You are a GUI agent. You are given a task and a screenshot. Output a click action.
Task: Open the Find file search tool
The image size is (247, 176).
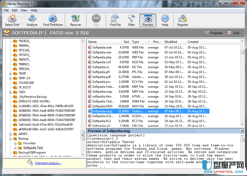pos(115,20)
